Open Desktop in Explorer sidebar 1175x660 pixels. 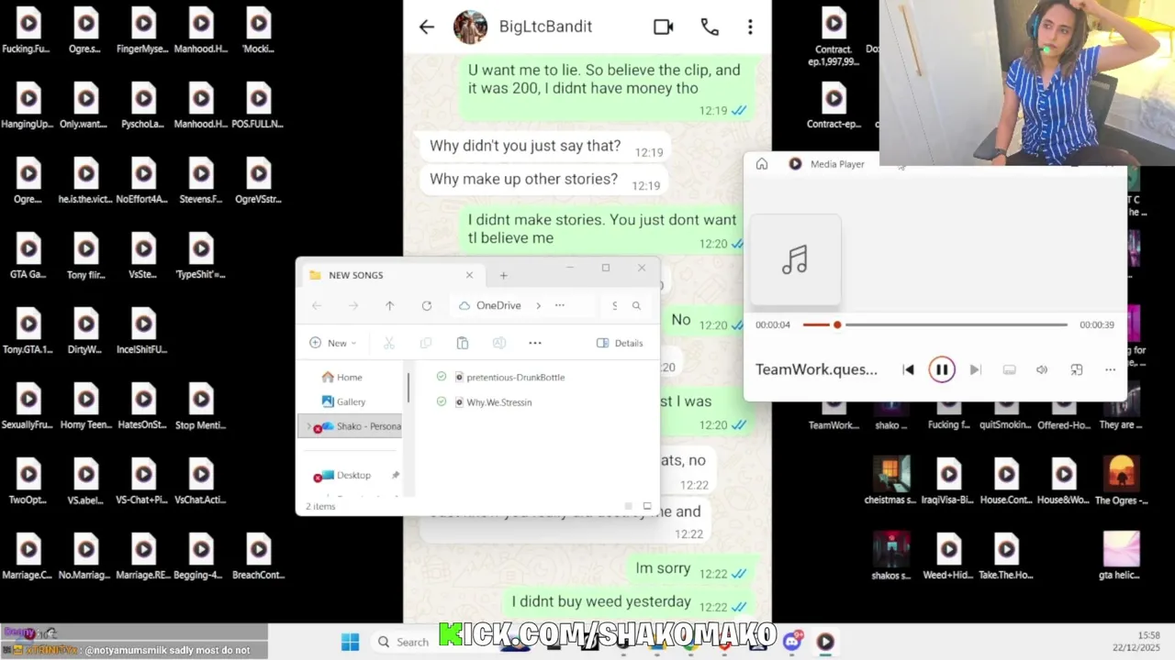353,475
